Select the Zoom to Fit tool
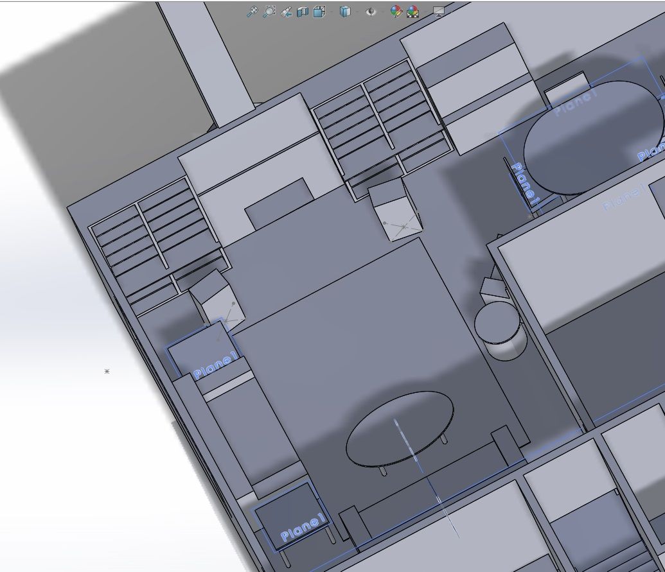Image resolution: width=665 pixels, height=572 pixels. click(x=253, y=12)
